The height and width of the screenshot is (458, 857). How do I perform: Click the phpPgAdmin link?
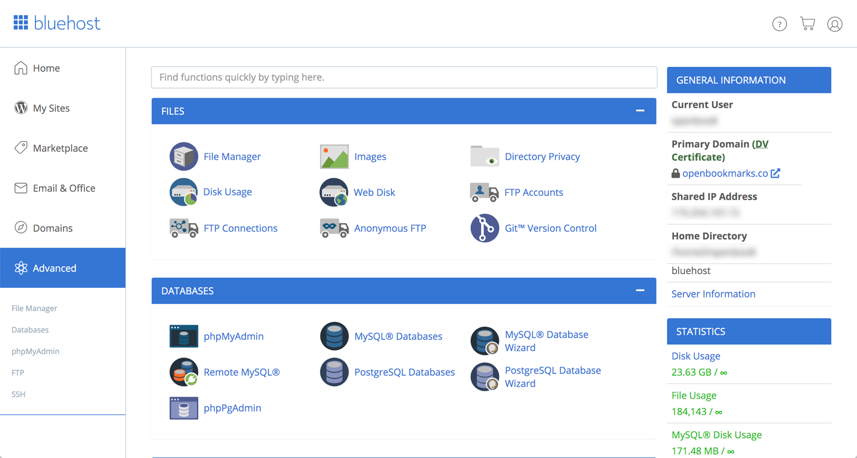point(233,408)
